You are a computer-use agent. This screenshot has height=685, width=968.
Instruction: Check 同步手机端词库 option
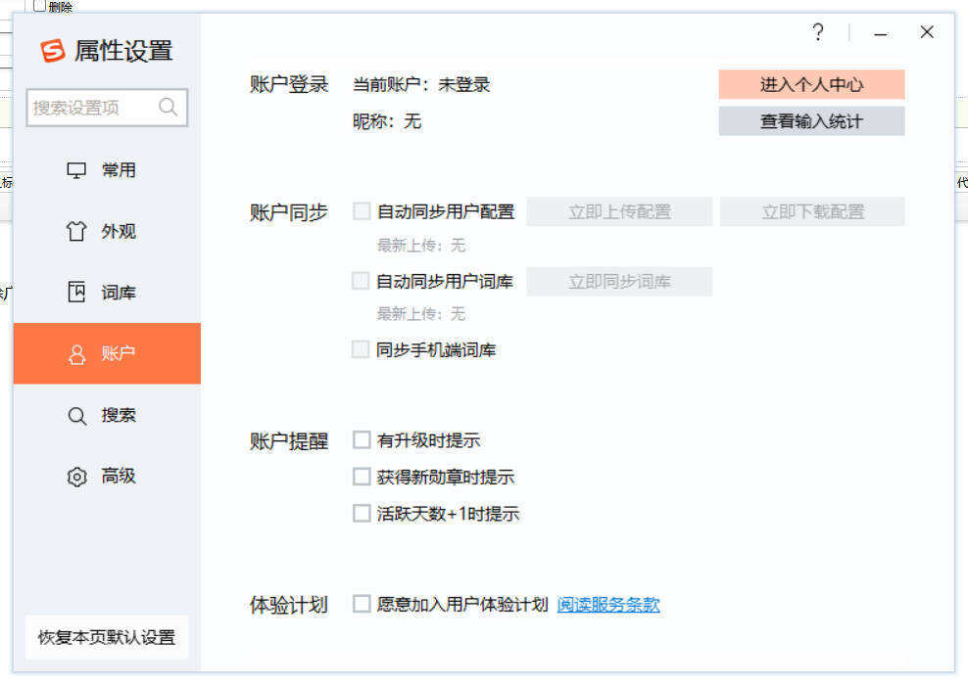(361, 348)
